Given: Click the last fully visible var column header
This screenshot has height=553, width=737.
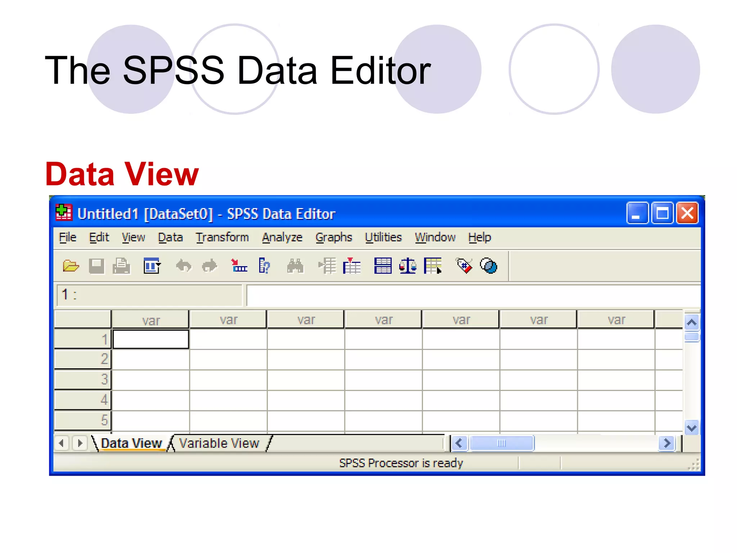Looking at the screenshot, I should coord(616,320).
